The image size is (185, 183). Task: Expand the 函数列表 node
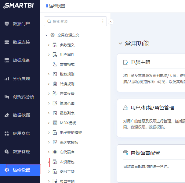[x=49, y=113]
